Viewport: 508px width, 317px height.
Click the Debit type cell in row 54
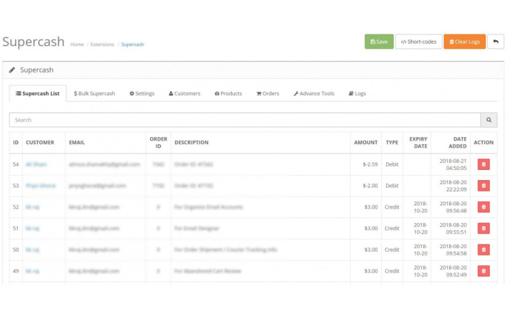(x=392, y=164)
